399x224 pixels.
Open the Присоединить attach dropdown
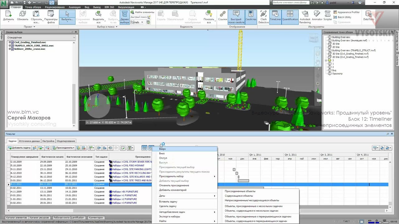coord(63,148)
